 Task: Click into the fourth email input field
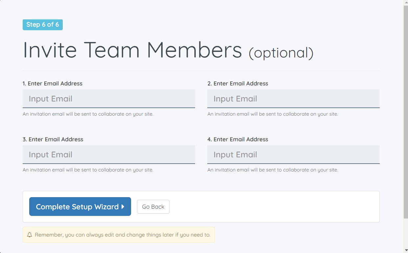pyautogui.click(x=293, y=154)
